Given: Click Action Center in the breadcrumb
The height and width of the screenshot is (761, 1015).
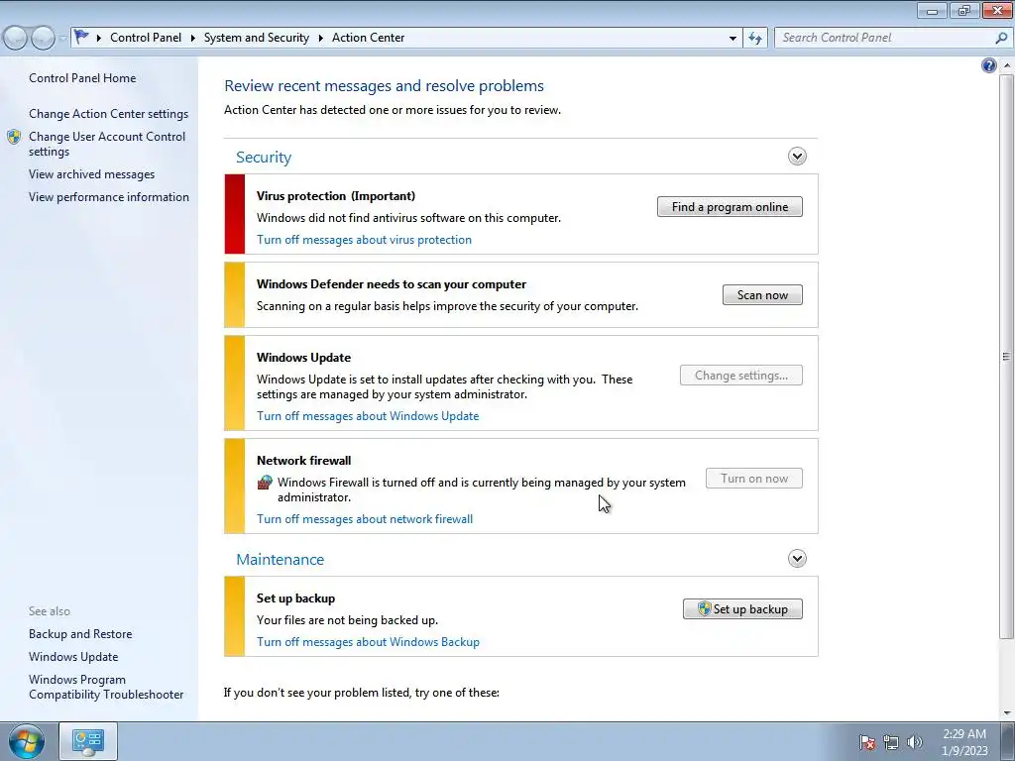Looking at the screenshot, I should click(369, 38).
